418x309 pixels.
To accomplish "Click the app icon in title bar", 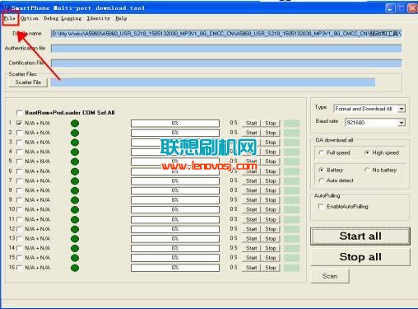I will coord(6,7).
